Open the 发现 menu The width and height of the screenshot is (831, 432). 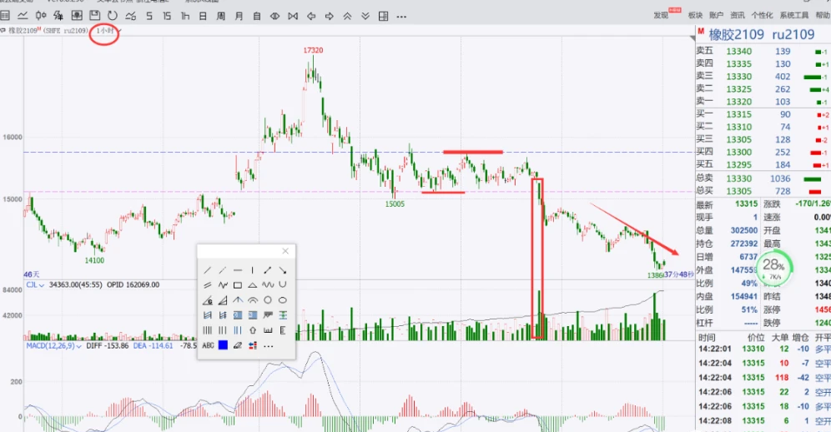[661, 15]
